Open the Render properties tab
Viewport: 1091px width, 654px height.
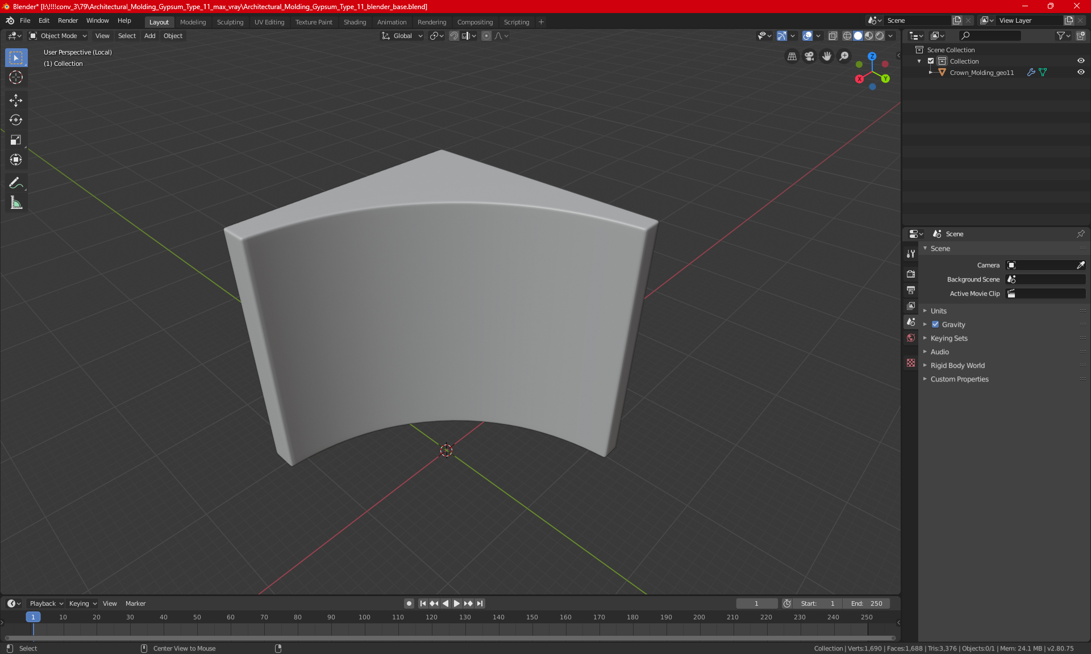(x=911, y=274)
